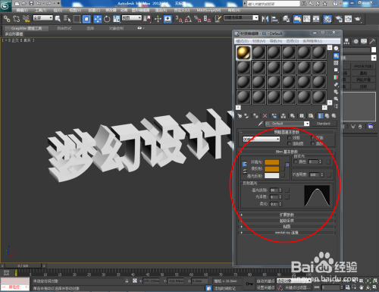
Task: Toggle the selection lock padlock icon
Action: (127, 281)
